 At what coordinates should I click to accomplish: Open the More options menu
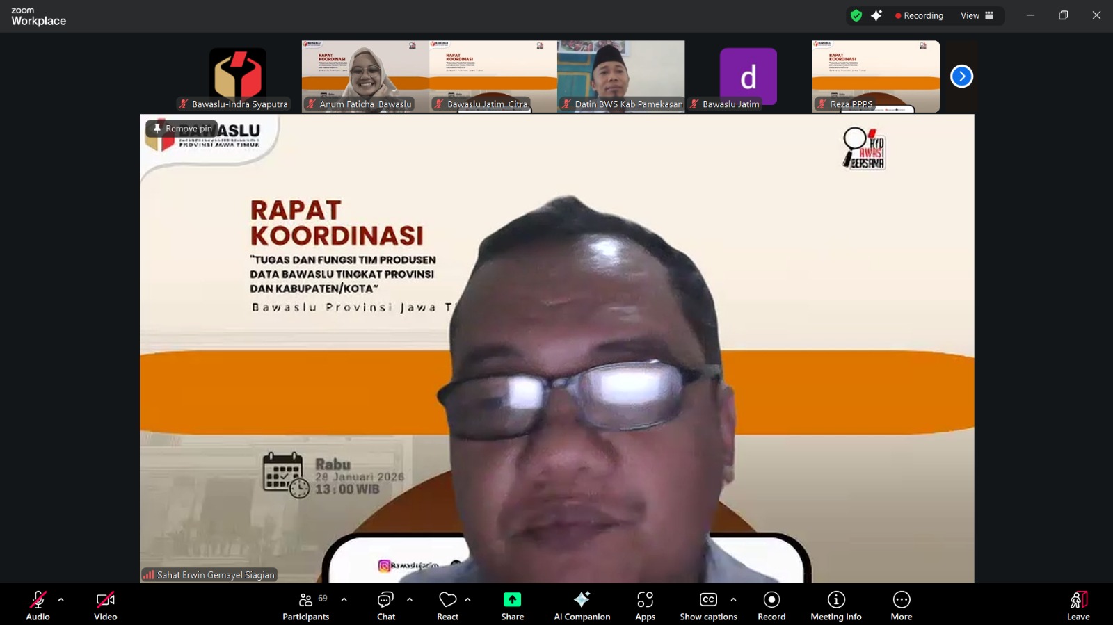[901, 605]
